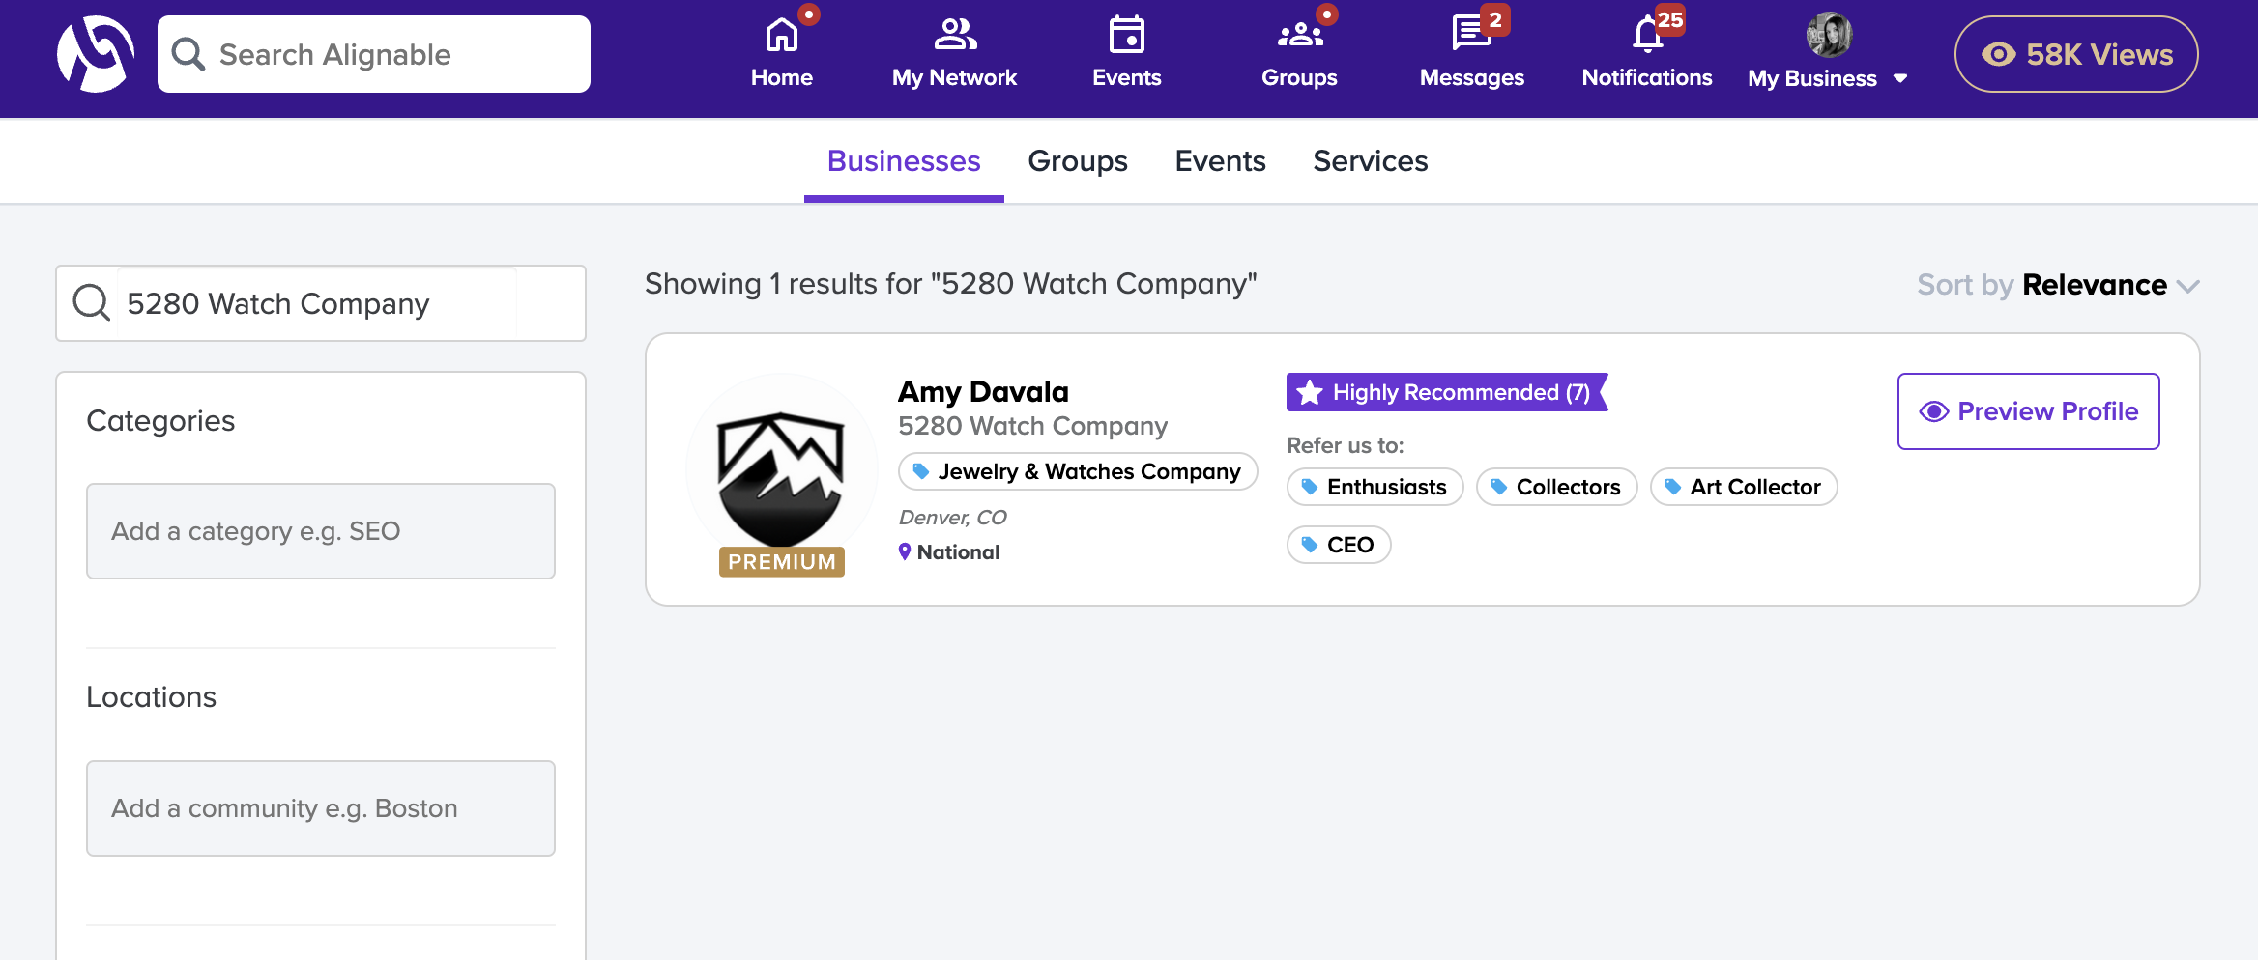The height and width of the screenshot is (960, 2258).
Task: Select the Enthusiasts referral tag
Action: (x=1375, y=487)
